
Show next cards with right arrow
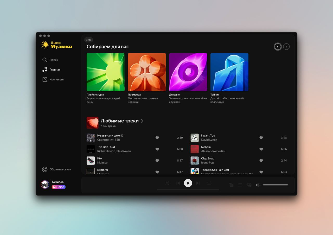click(286, 47)
